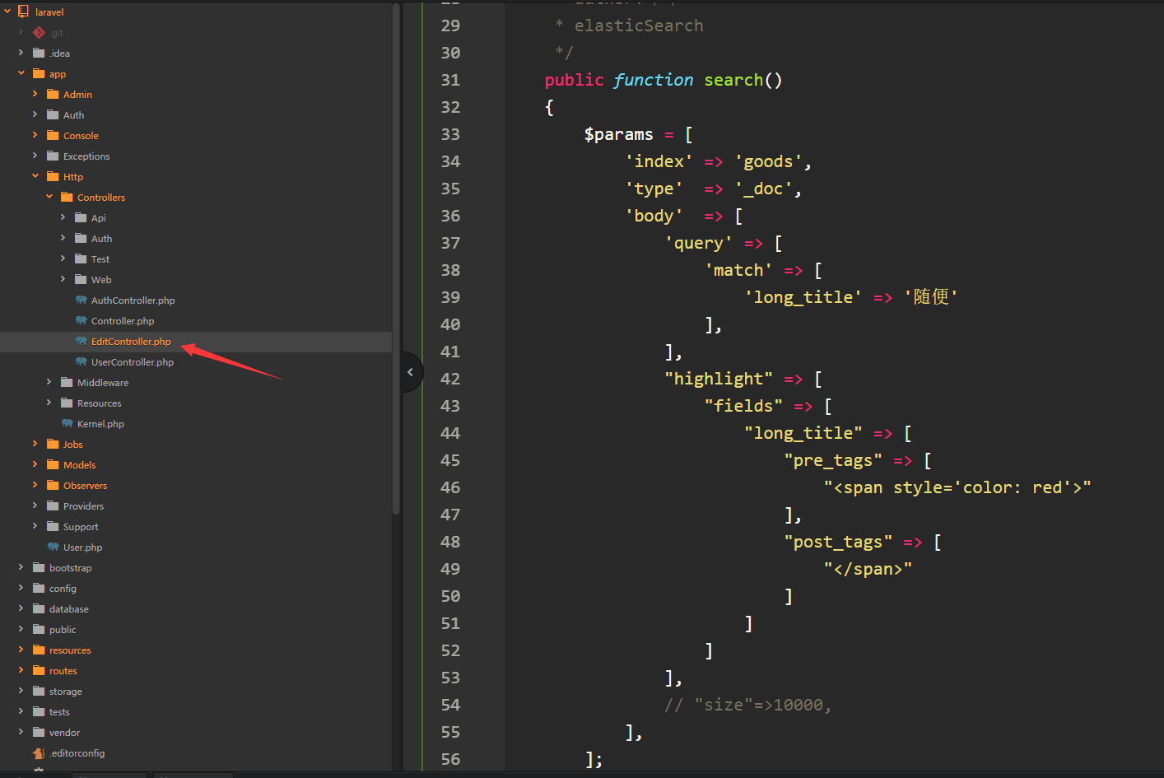Select the inner Auth folder under Controllers
The height and width of the screenshot is (778, 1164).
[101, 239]
